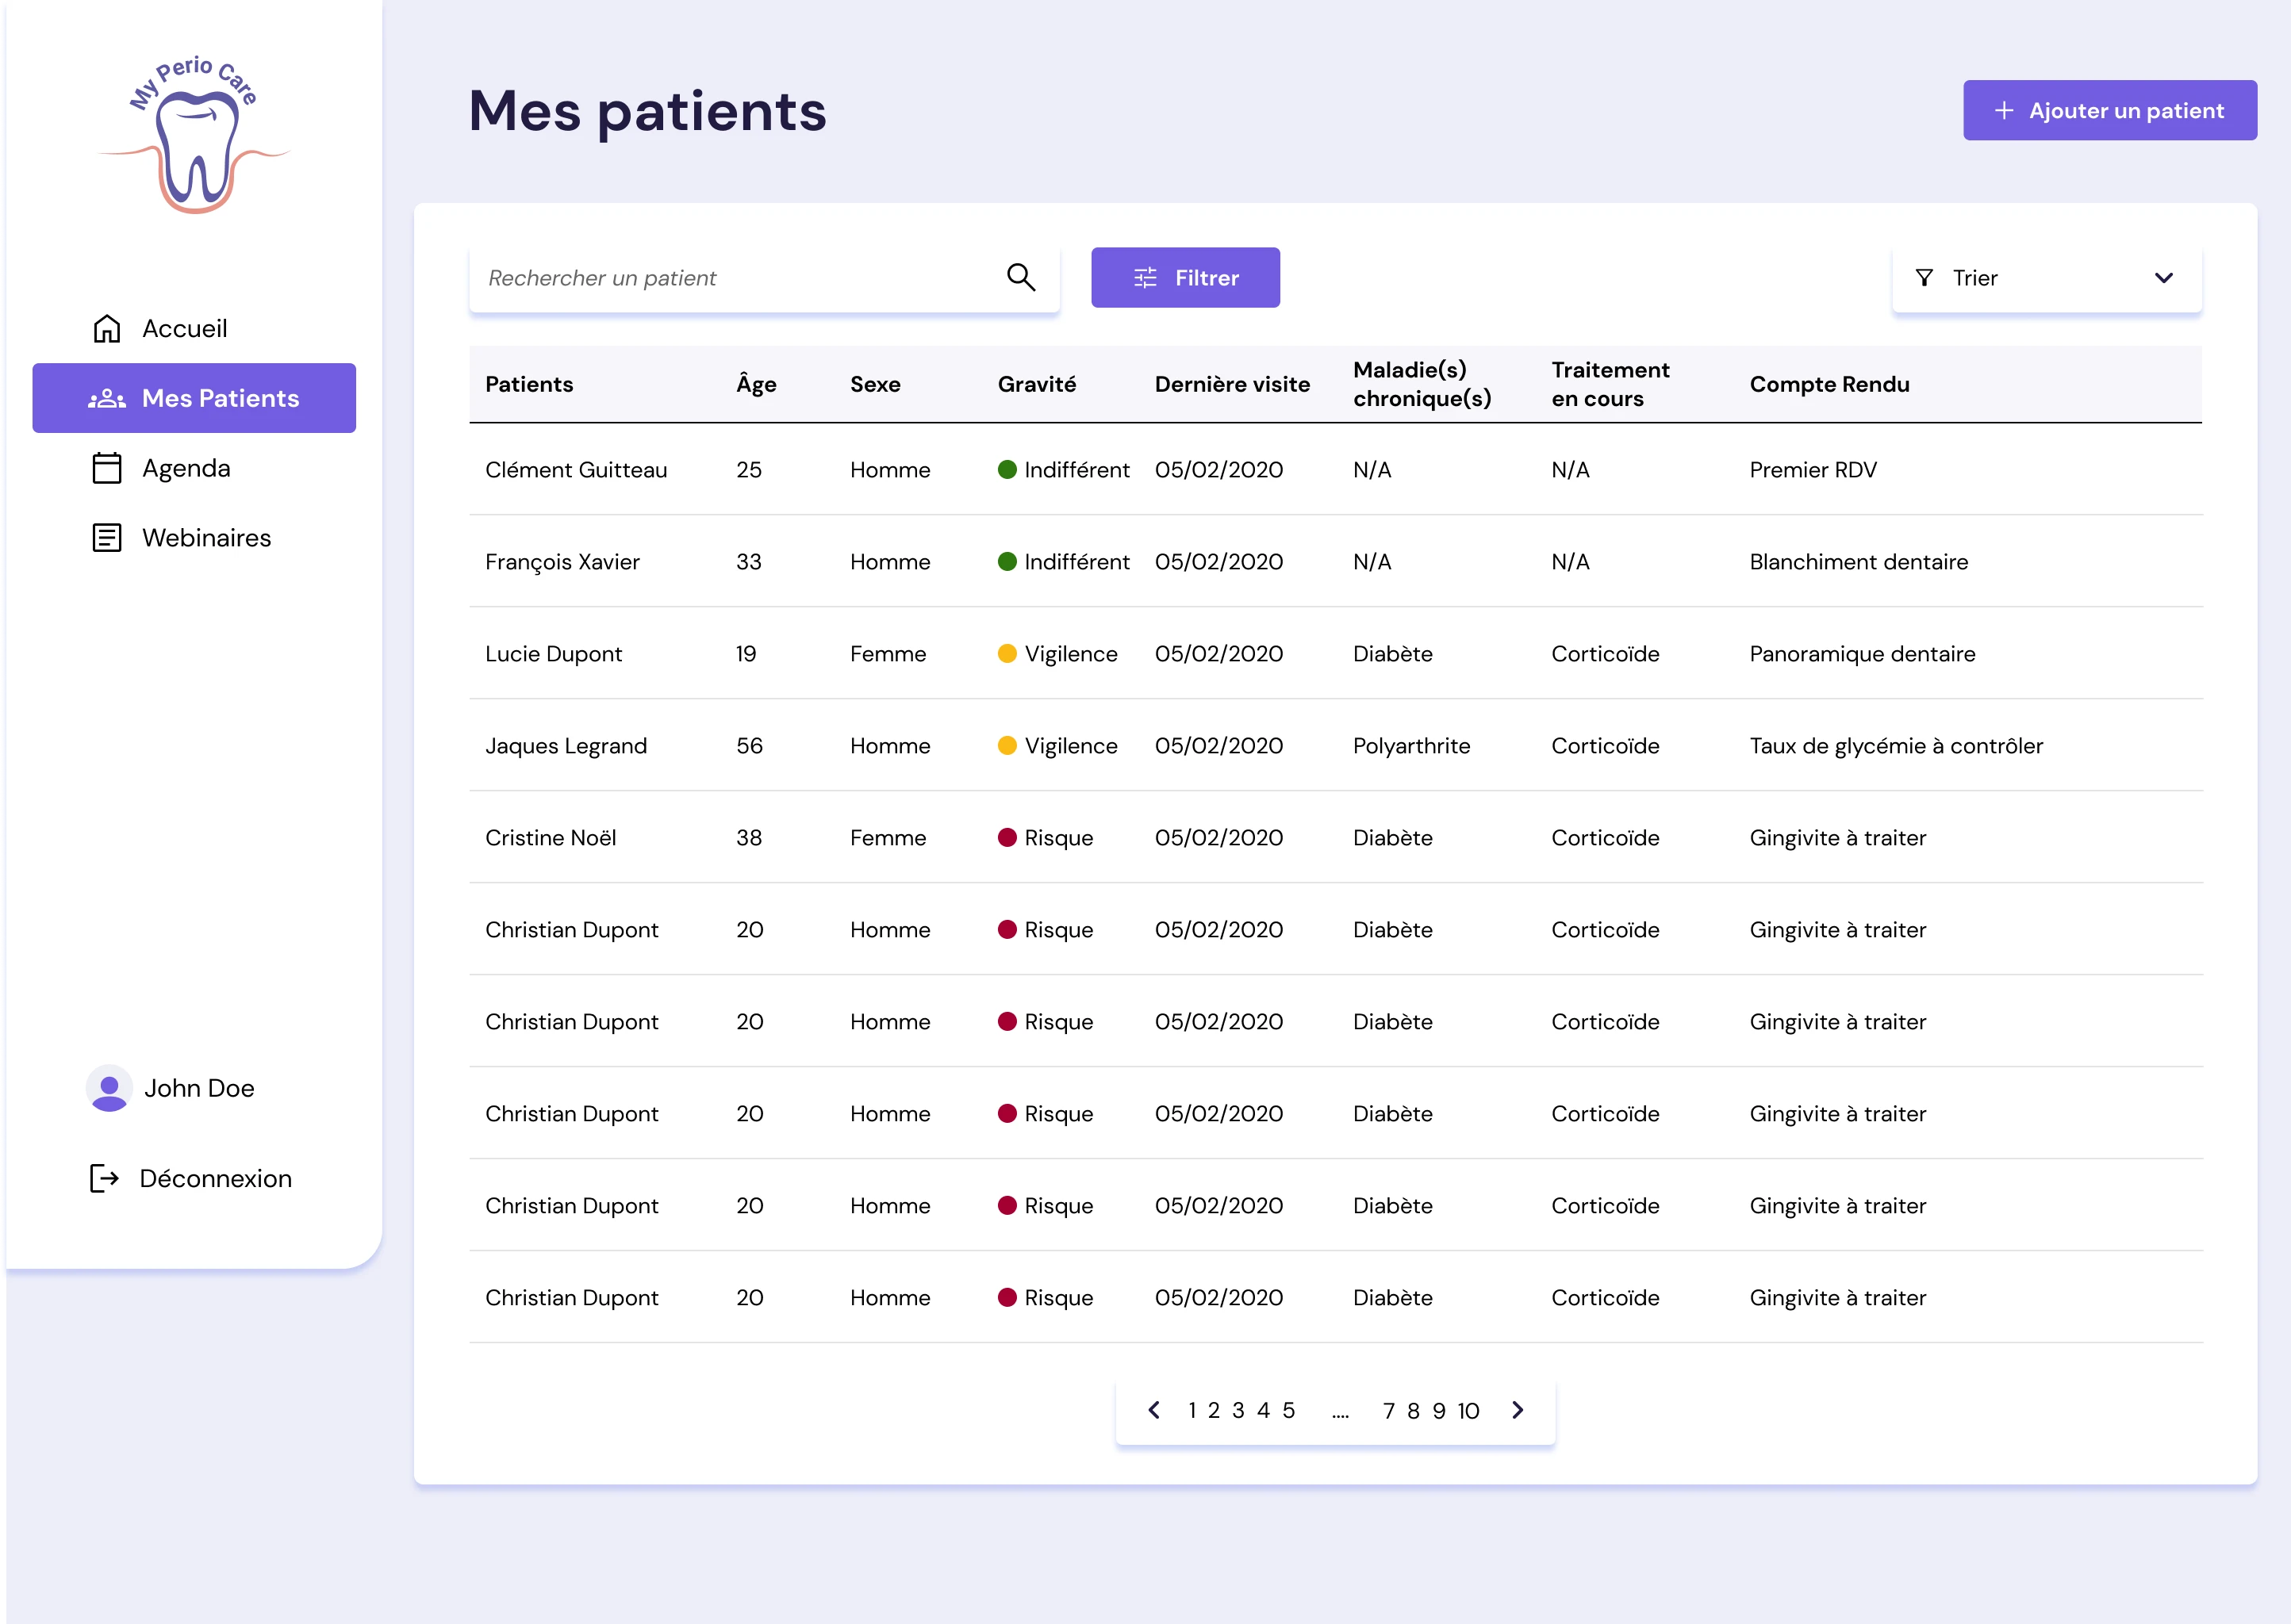
Task: Click the Filtrer button
Action: 1185,277
